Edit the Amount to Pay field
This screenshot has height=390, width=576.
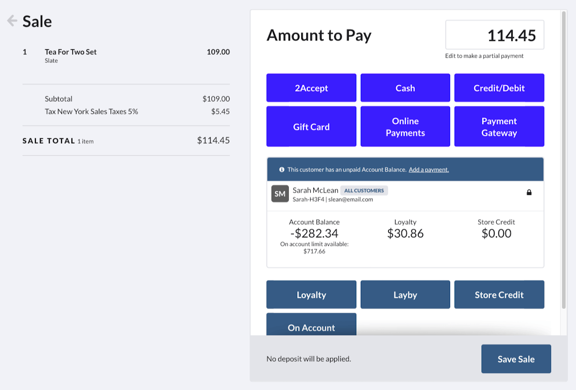pyautogui.click(x=494, y=35)
